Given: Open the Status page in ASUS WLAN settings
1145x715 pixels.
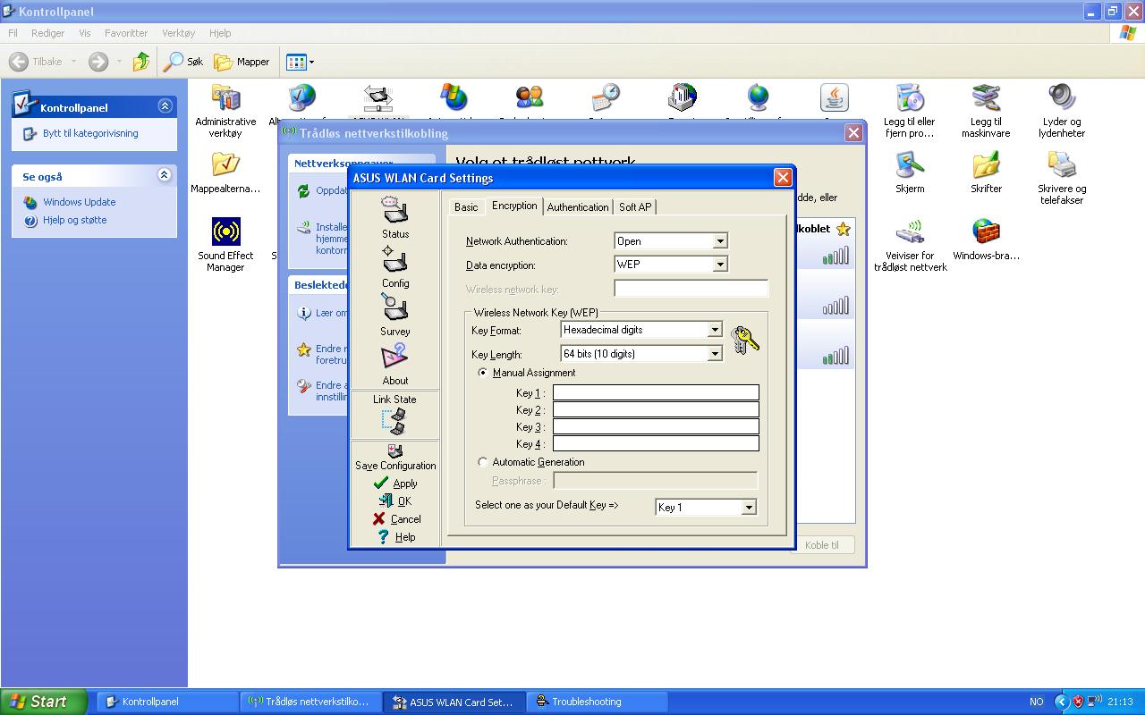Looking at the screenshot, I should click(394, 218).
